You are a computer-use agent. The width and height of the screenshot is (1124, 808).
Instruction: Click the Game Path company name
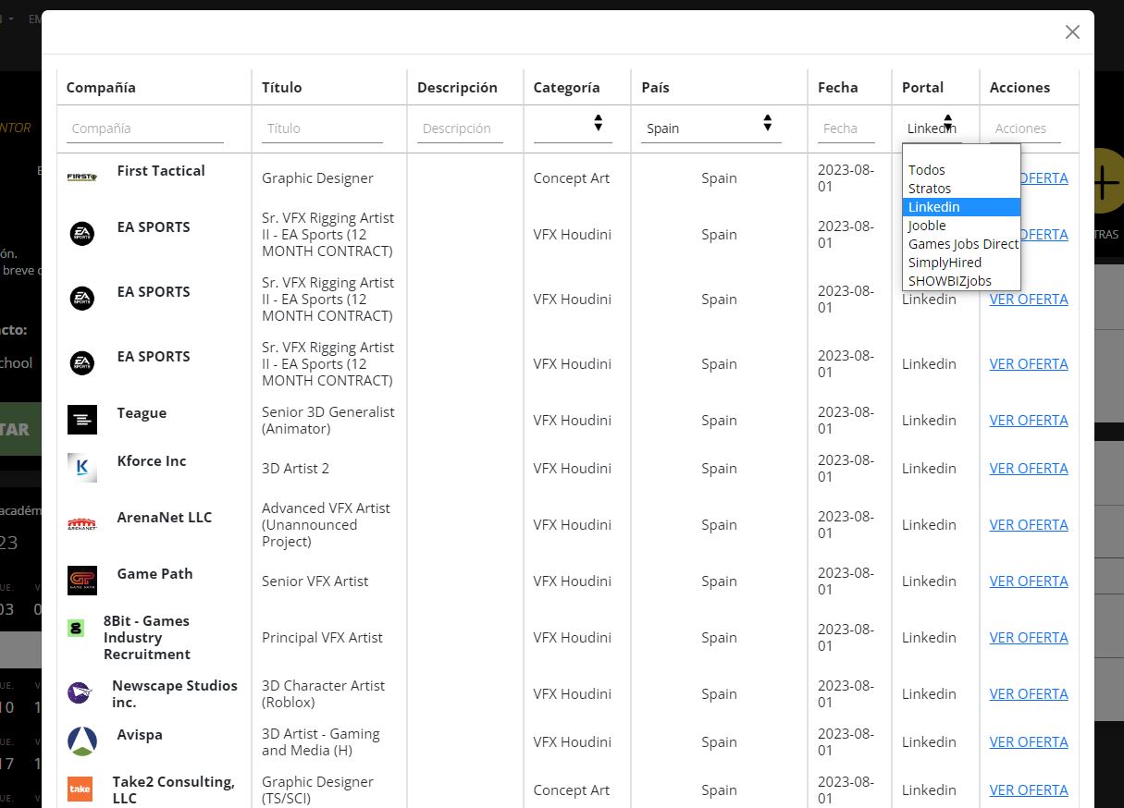154,573
